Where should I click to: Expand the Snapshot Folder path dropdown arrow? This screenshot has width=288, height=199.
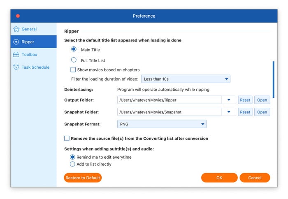click(229, 112)
